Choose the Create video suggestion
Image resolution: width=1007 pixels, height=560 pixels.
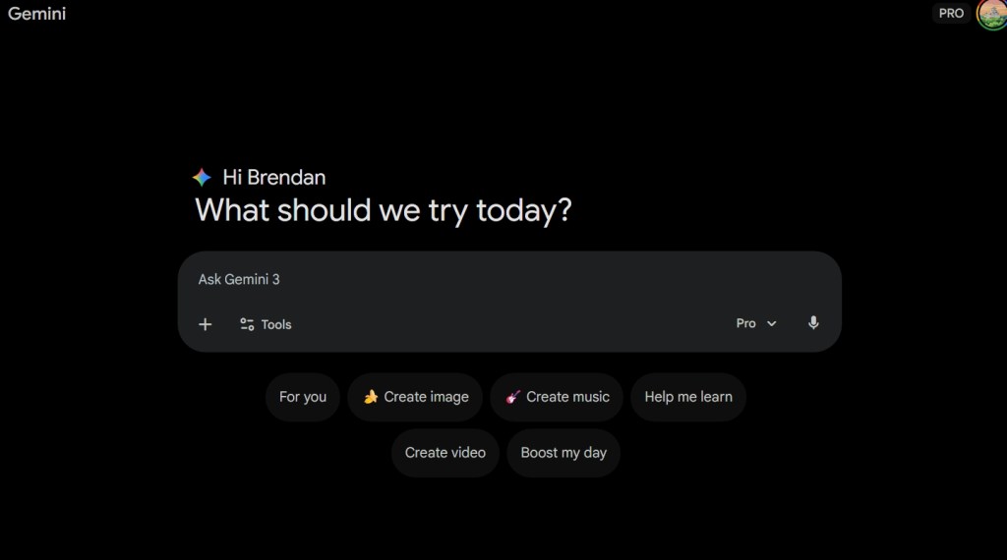(445, 453)
